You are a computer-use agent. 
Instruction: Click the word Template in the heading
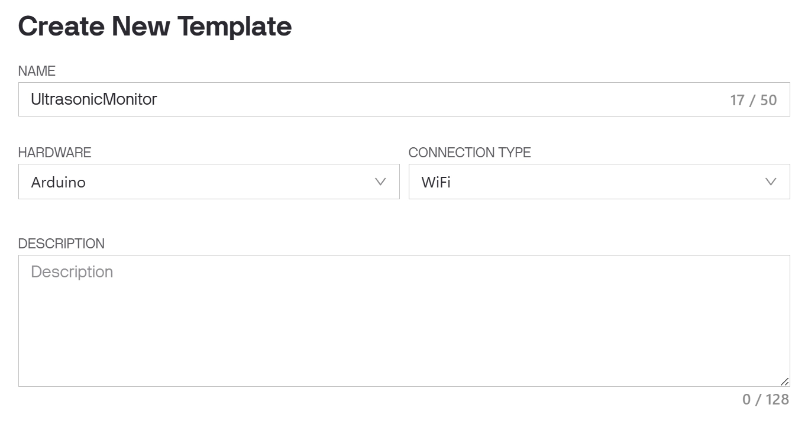click(x=234, y=27)
